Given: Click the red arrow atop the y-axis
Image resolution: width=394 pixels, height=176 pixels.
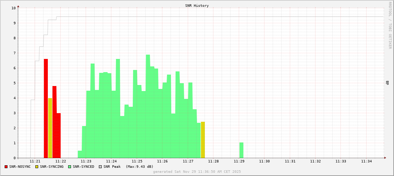Looking at the screenshot, I should (x=18, y=6).
